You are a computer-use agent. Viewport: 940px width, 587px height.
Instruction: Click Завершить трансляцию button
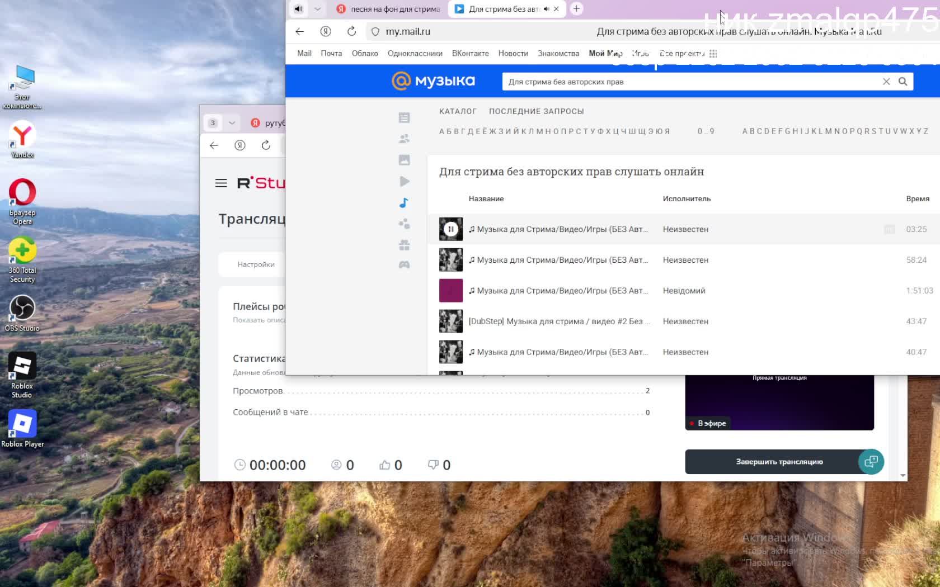(779, 462)
